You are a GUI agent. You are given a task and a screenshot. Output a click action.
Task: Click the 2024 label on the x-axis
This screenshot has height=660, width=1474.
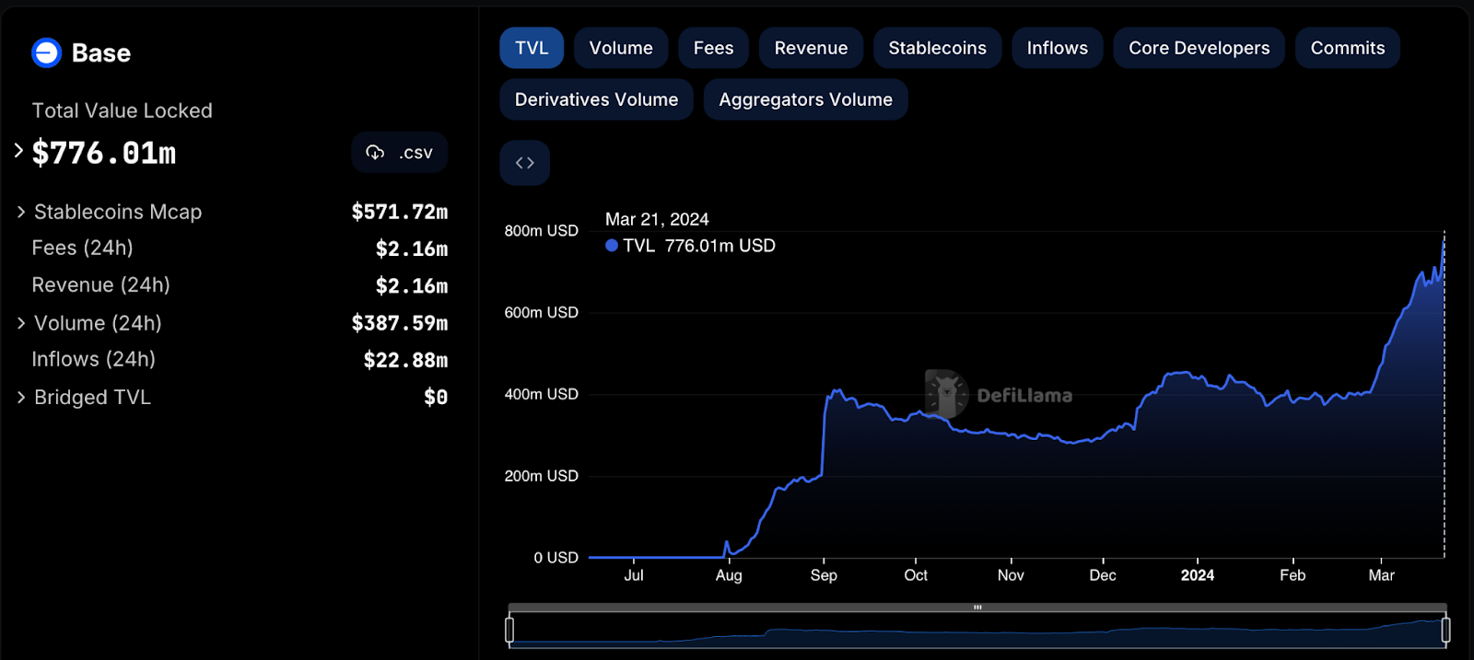tap(1198, 575)
